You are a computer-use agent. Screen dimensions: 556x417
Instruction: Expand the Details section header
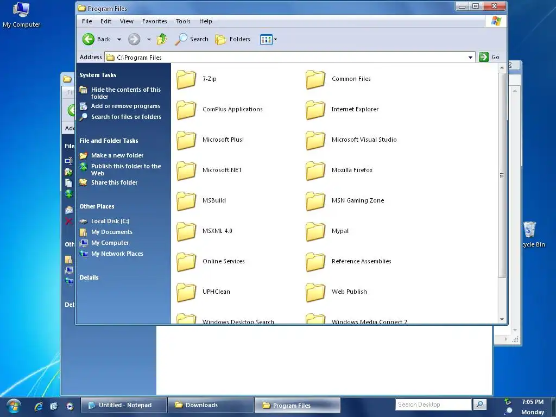89,277
